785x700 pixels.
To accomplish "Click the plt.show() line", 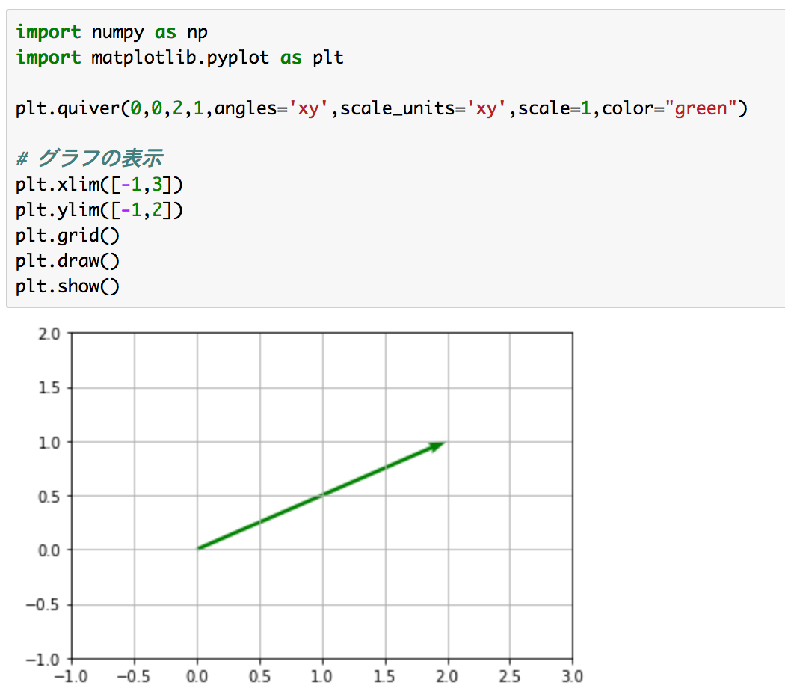I will coord(67,286).
